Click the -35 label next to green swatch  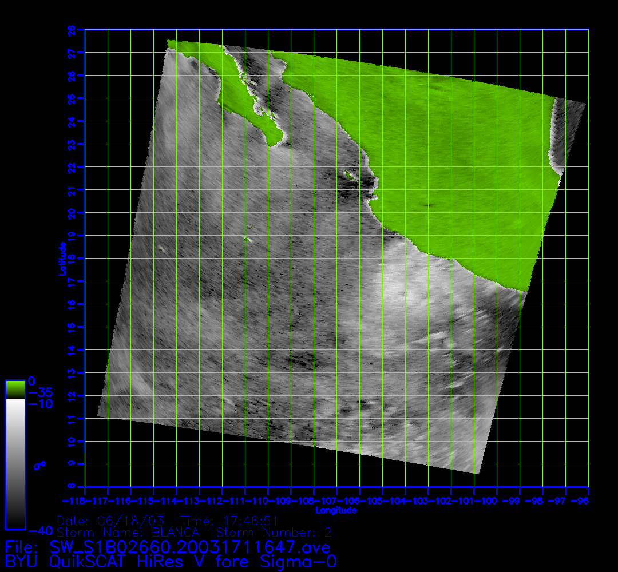pos(39,392)
